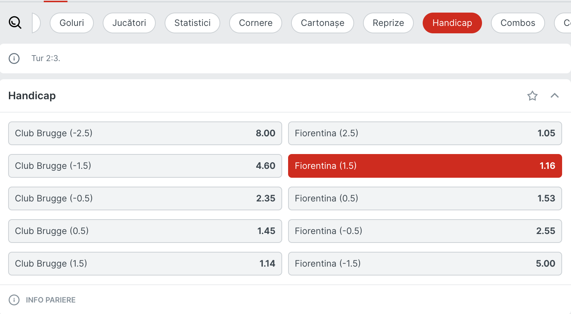
Task: Click the Handicap section heading
Action: (32, 96)
